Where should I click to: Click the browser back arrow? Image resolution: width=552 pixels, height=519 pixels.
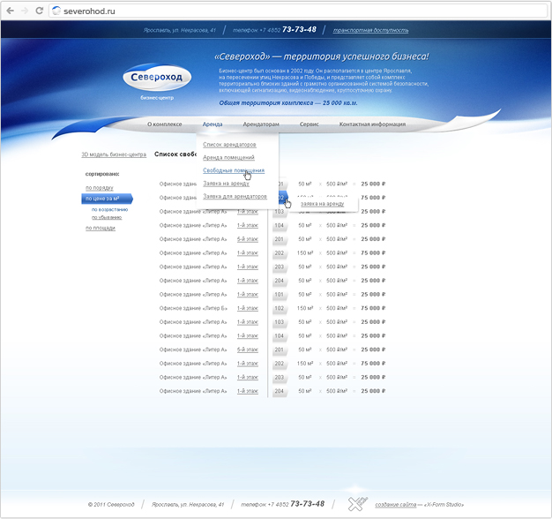point(11,11)
